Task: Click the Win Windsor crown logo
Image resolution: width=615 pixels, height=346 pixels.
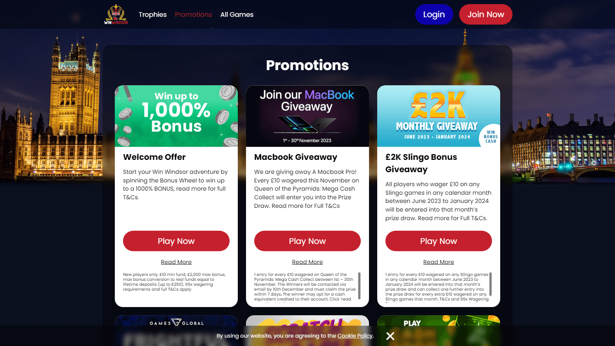Action: pyautogui.click(x=116, y=14)
